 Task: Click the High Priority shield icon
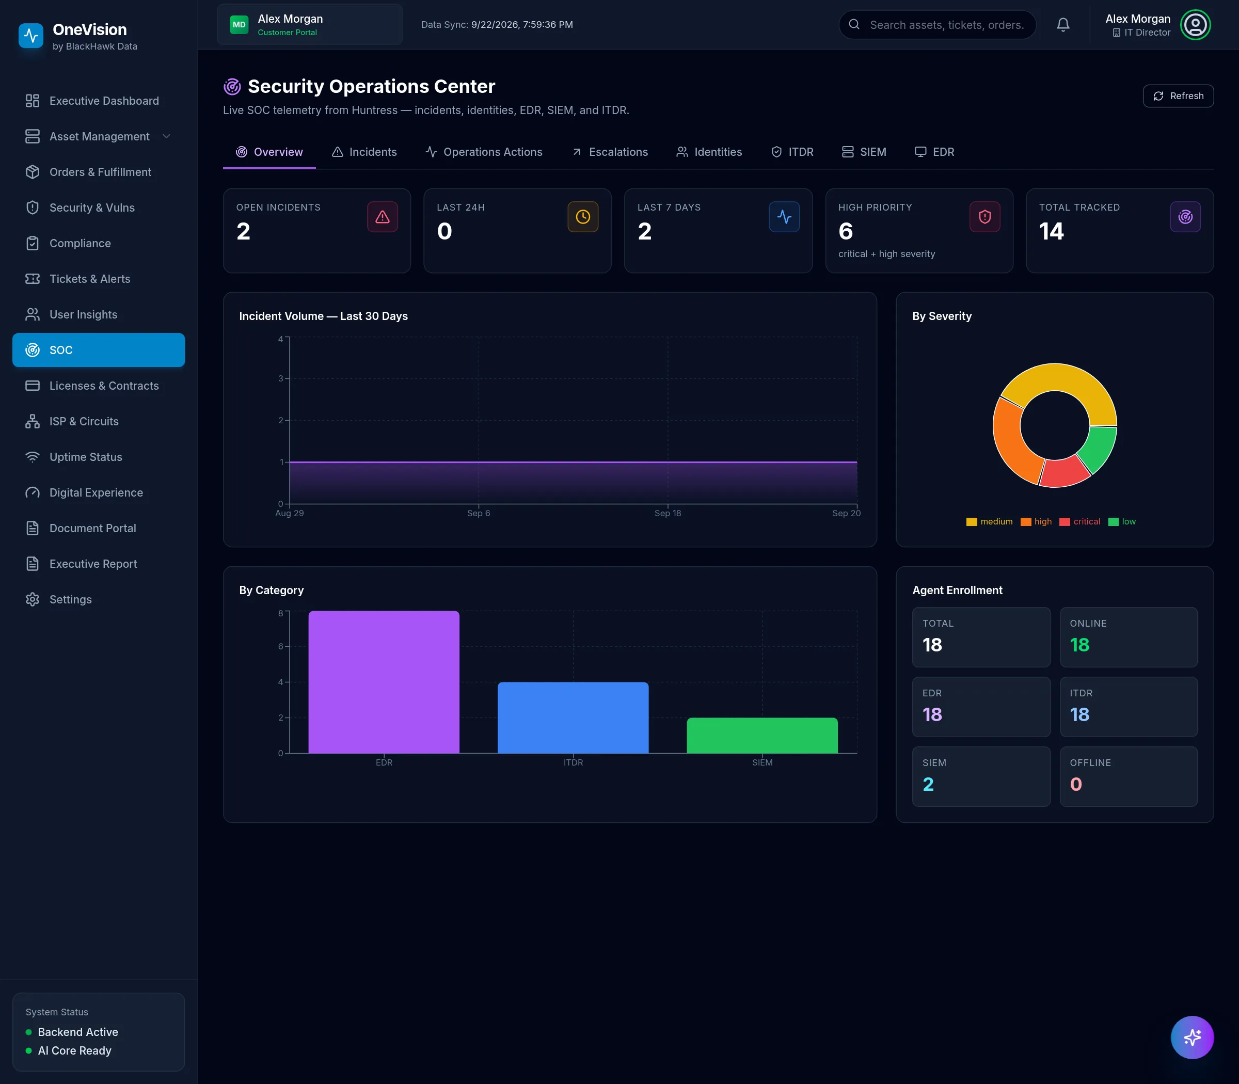point(985,217)
